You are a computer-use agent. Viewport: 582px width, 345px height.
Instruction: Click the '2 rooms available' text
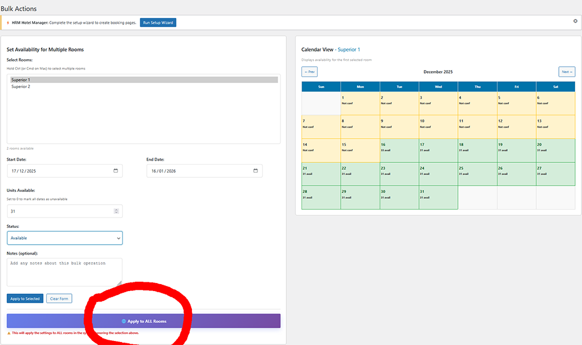20,148
